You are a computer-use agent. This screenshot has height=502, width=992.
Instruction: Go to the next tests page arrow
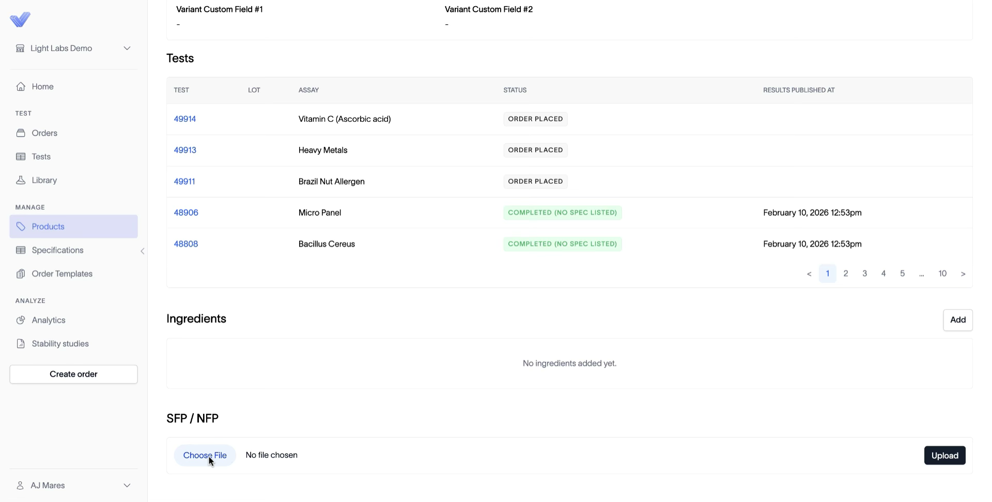coord(963,274)
